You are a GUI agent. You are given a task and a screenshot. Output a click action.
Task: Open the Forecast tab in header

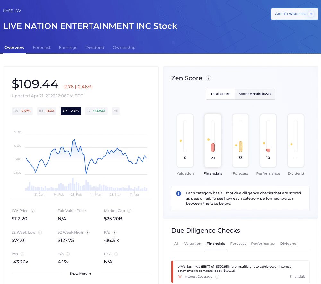pyautogui.click(x=41, y=48)
